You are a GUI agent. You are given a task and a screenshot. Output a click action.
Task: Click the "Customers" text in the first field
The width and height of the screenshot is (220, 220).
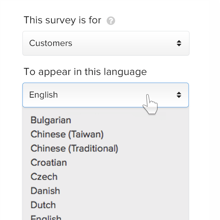point(50,43)
